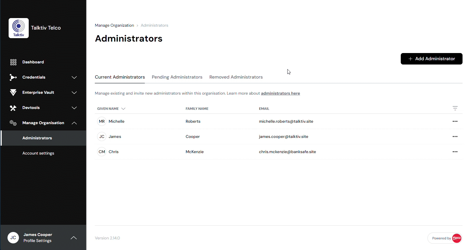Open Account settings in sidebar

point(38,153)
